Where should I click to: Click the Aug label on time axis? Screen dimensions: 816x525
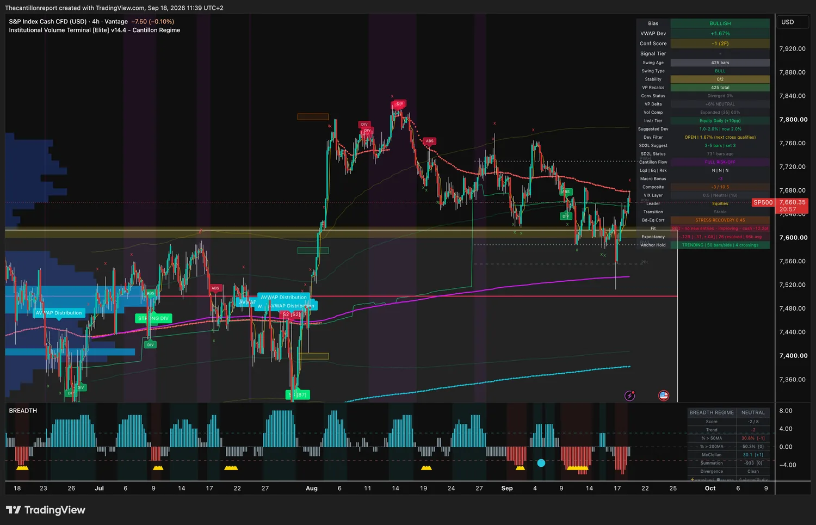tap(312, 489)
